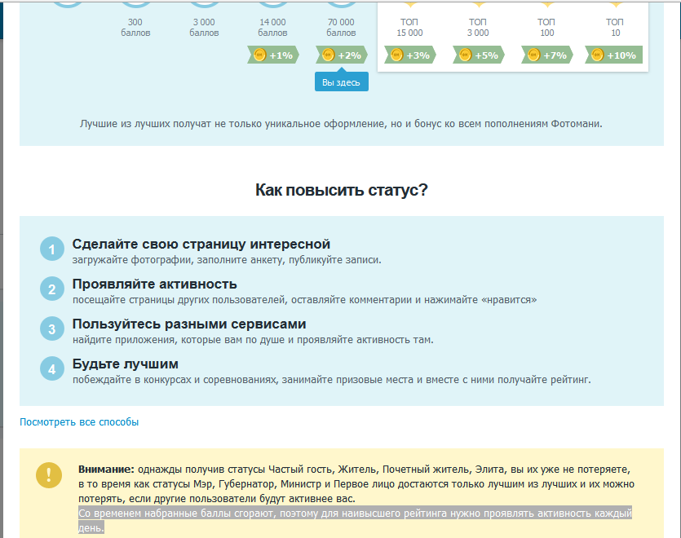Click the +2% coin bonus badge

click(342, 55)
